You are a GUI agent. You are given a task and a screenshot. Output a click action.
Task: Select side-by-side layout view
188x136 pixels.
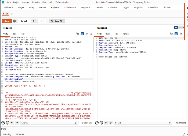176,28
